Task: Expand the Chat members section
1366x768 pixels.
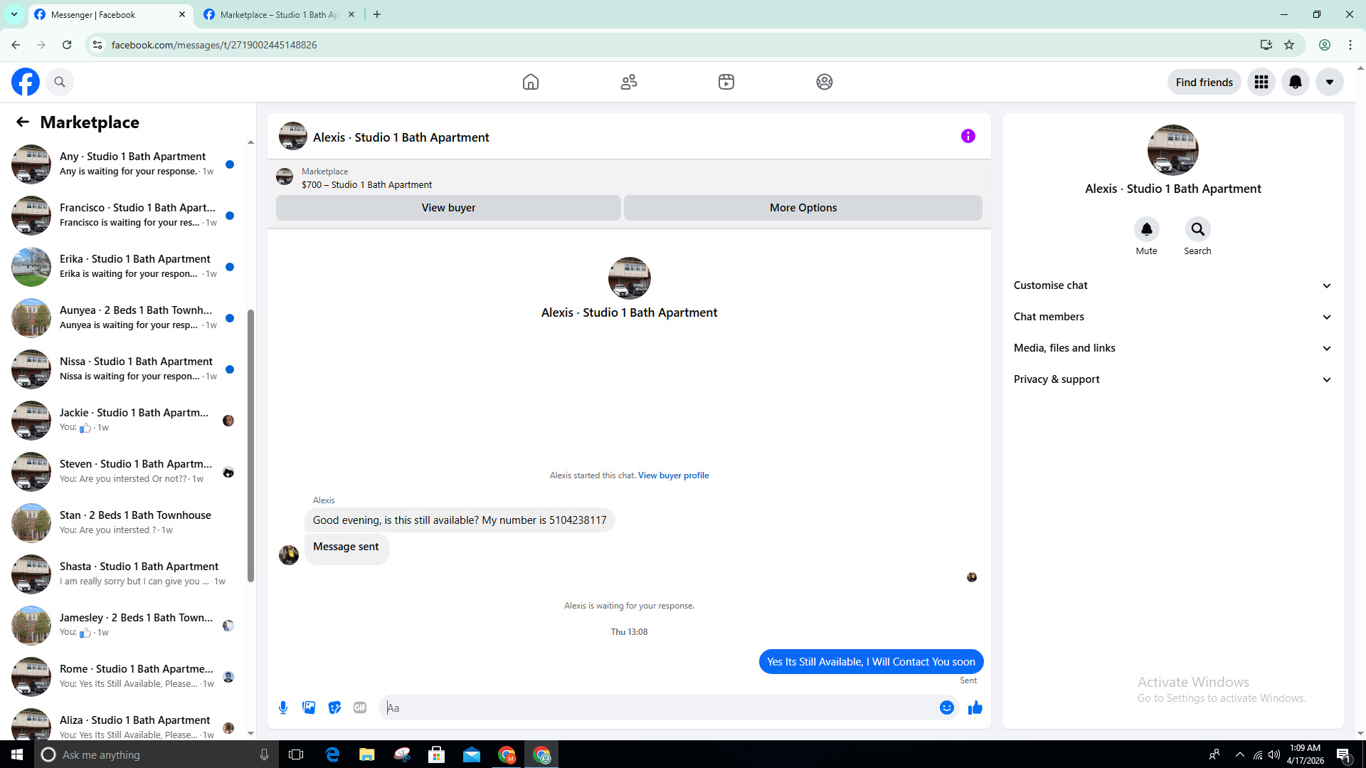Action: tap(1172, 317)
